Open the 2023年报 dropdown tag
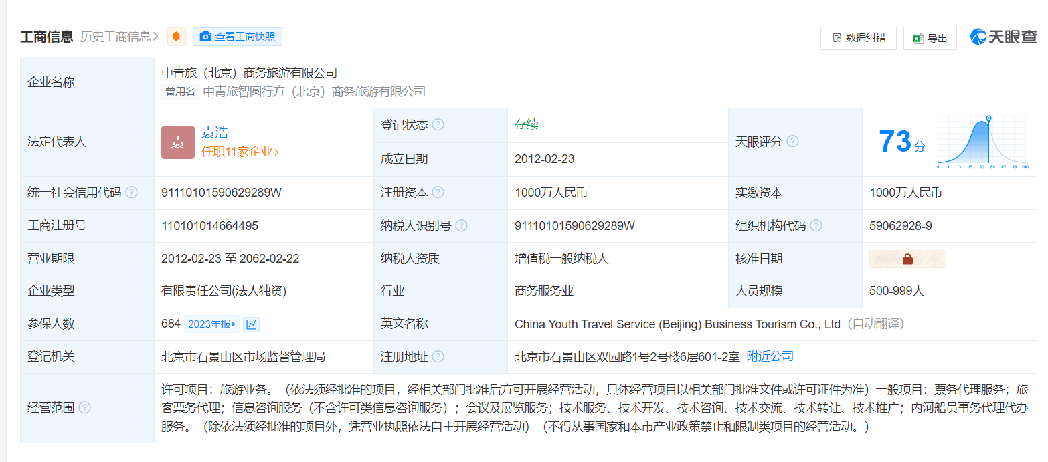1048x462 pixels. [x=211, y=324]
